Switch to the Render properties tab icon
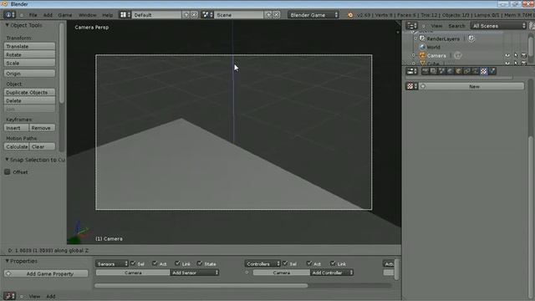This screenshot has height=301, width=535. (425, 71)
